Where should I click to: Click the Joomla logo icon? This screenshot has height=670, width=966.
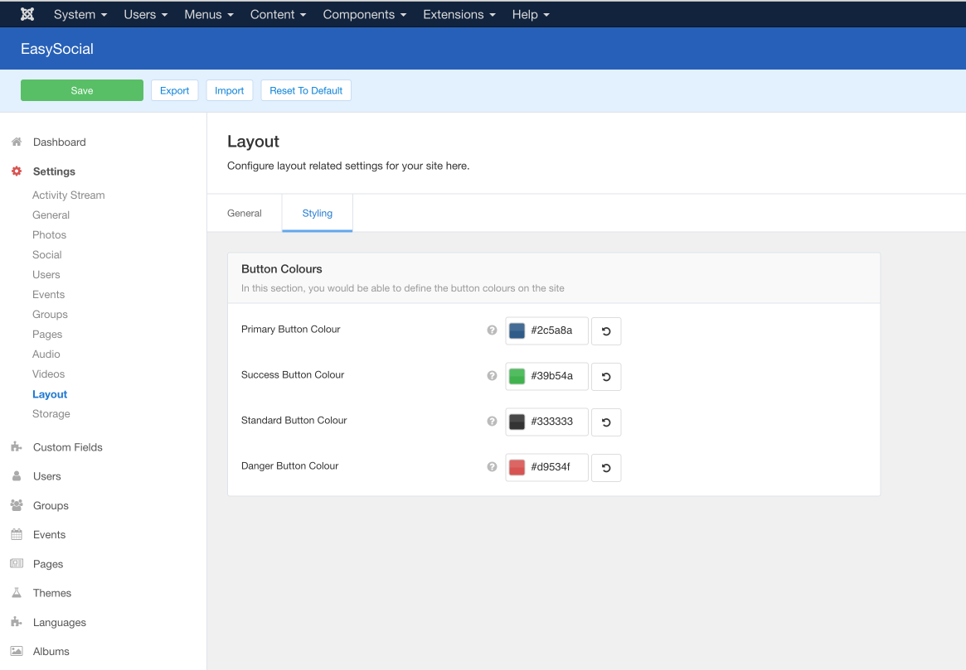click(27, 14)
